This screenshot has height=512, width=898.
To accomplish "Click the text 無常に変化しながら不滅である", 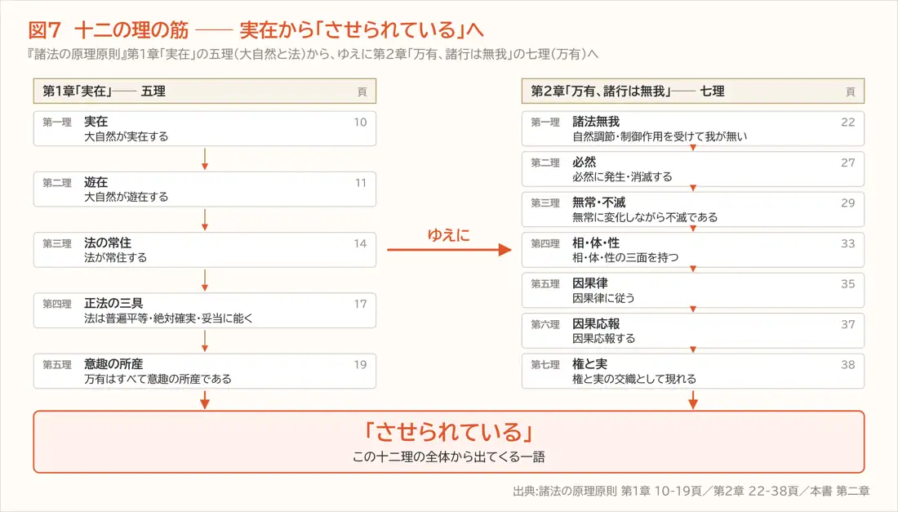I will tap(645, 217).
